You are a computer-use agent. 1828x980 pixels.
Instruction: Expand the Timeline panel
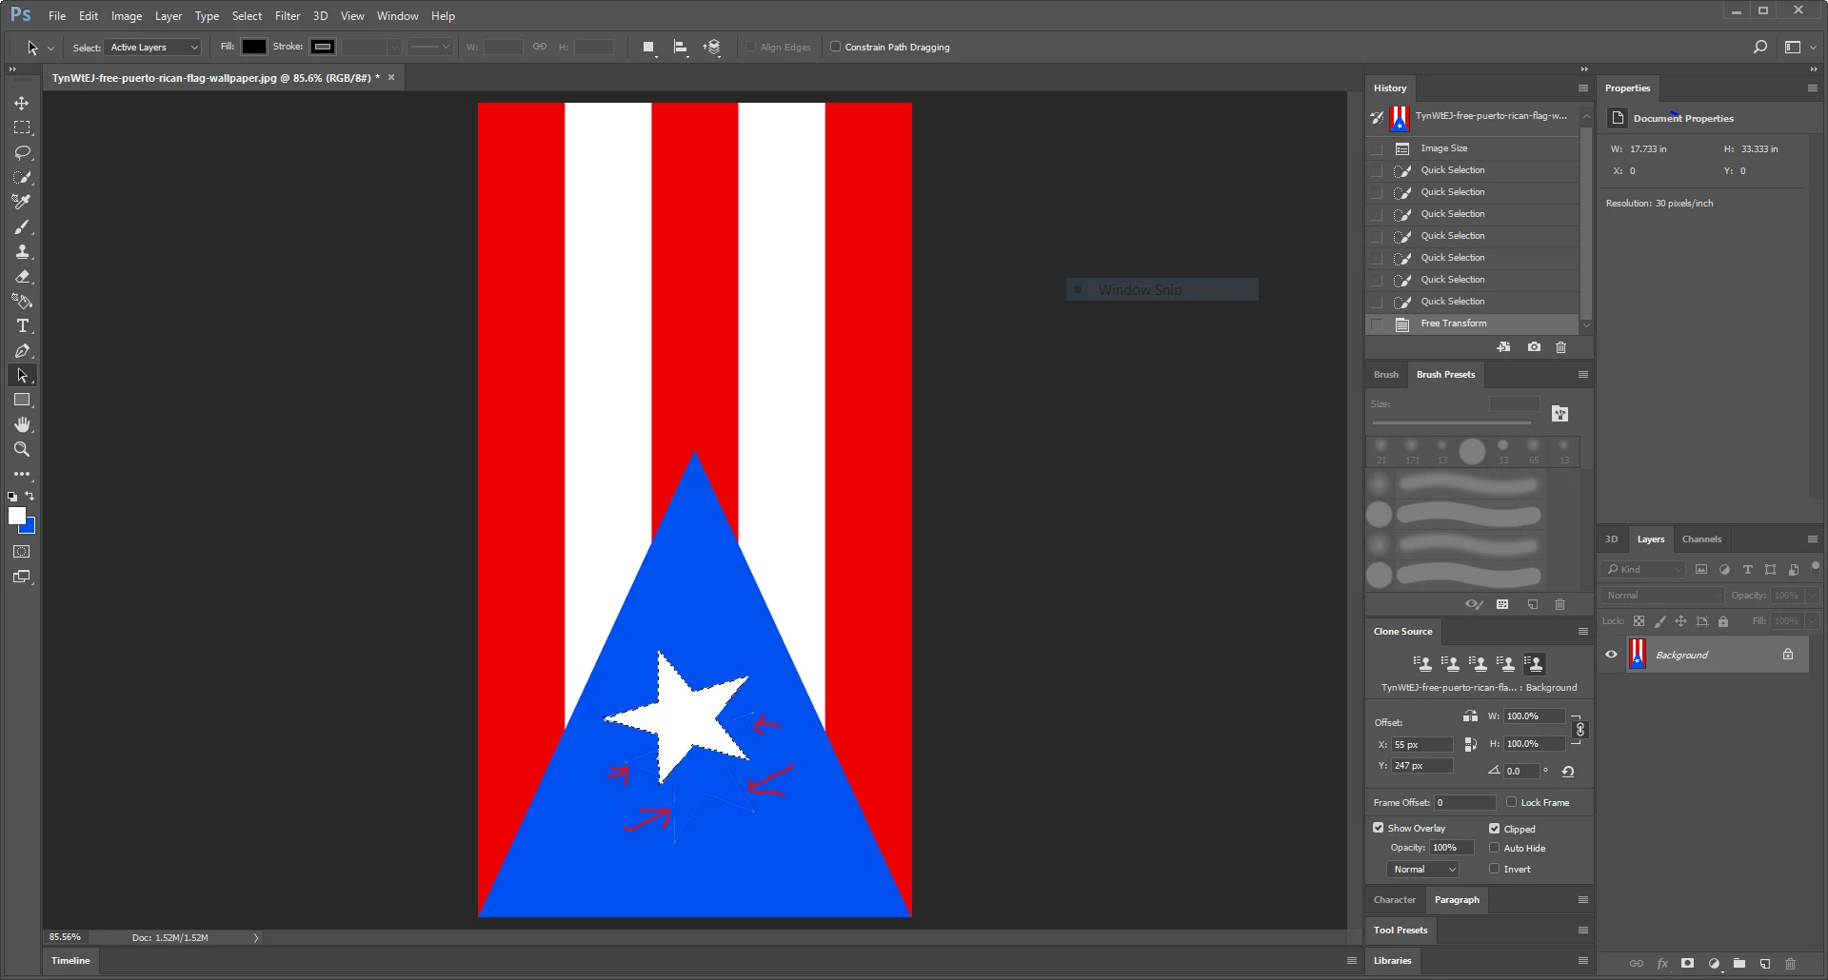click(x=70, y=960)
